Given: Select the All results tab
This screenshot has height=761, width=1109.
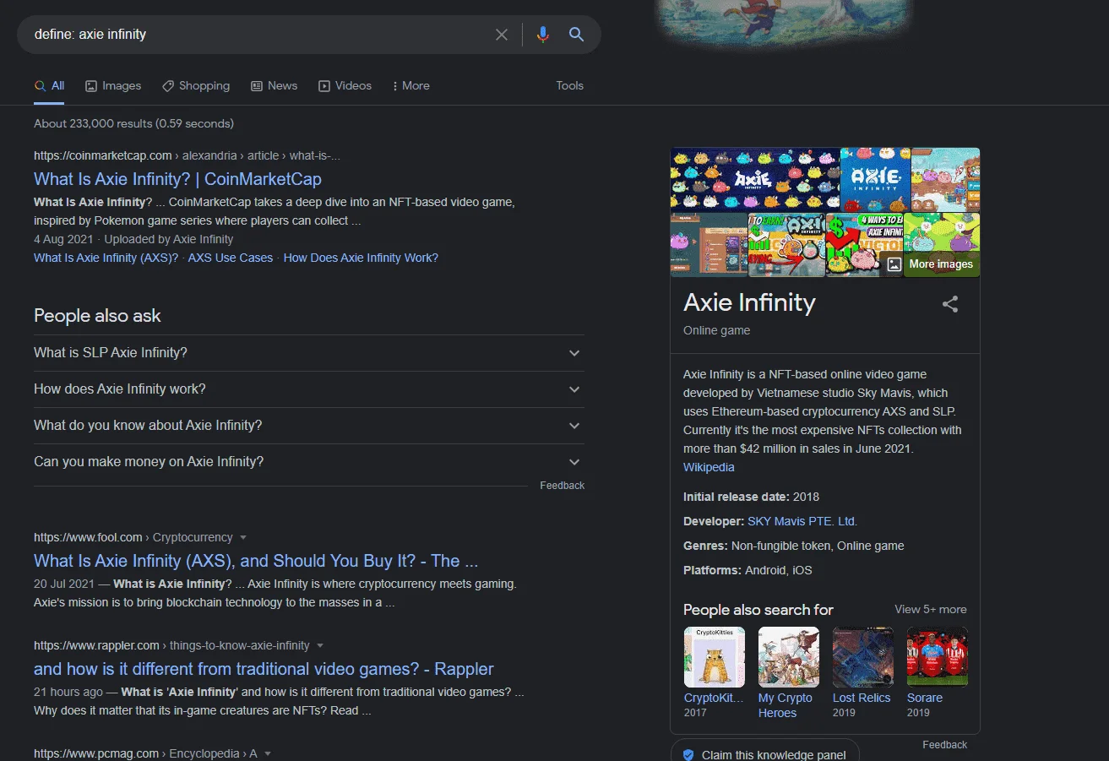Looking at the screenshot, I should pos(49,86).
